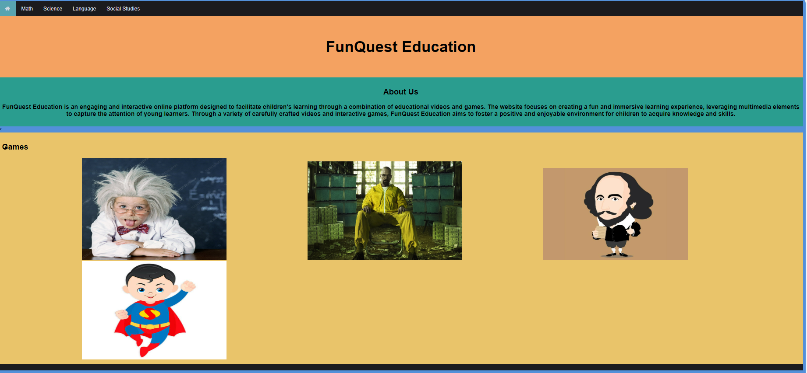Open the Social Studies menu item
The height and width of the screenshot is (373, 807).
(123, 8)
